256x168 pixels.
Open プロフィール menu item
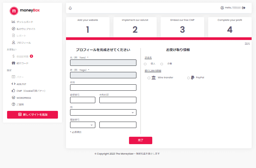[24, 43]
